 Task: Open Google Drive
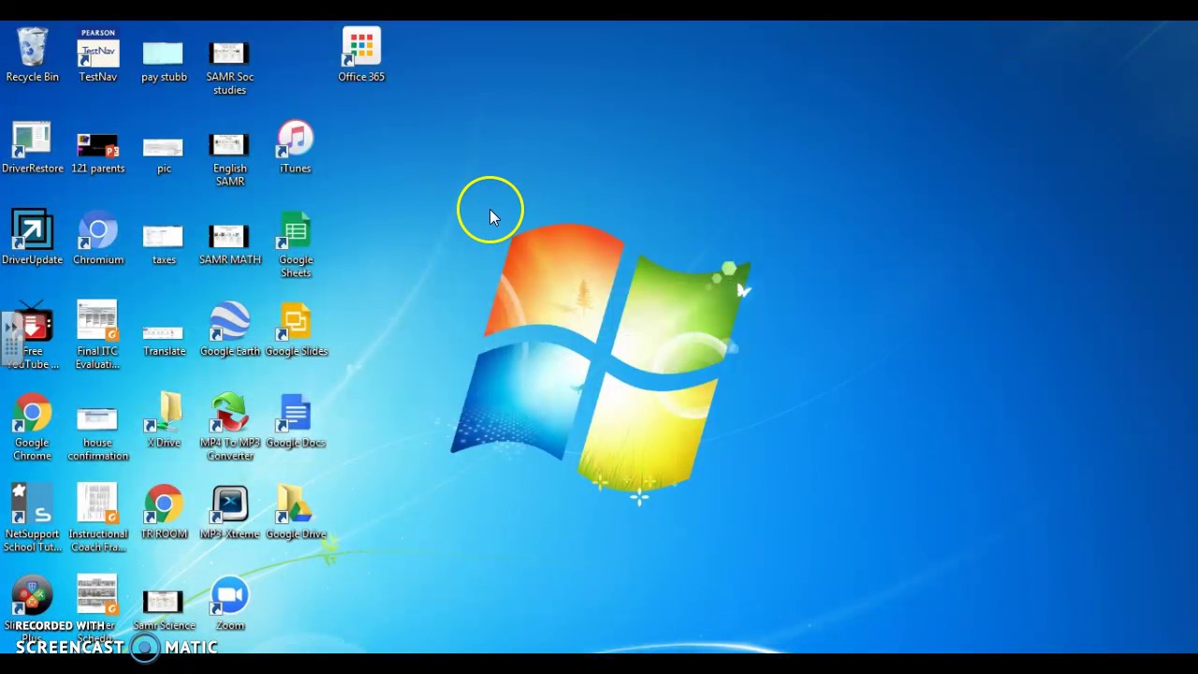point(295,505)
